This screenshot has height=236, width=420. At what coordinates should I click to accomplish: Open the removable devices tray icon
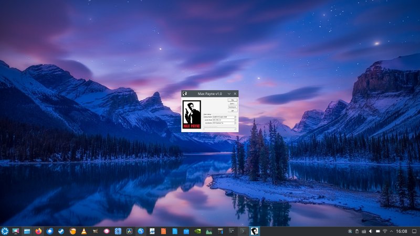[x=364, y=231]
